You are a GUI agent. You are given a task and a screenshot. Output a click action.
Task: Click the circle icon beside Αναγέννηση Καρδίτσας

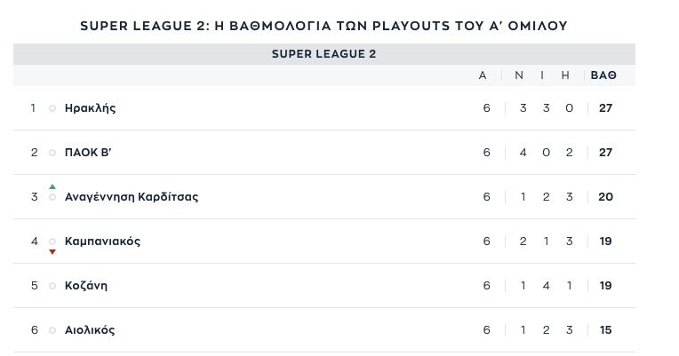click(x=52, y=197)
